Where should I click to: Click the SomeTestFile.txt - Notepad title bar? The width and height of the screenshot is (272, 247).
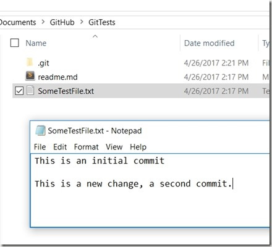coord(150,130)
